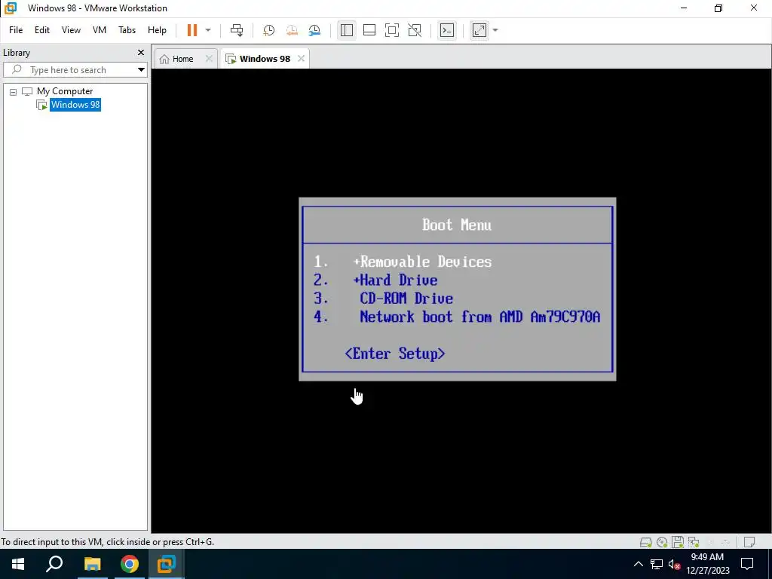The height and width of the screenshot is (579, 772).
Task: Select Enter Setup in the Boot Menu
Action: [395, 354]
